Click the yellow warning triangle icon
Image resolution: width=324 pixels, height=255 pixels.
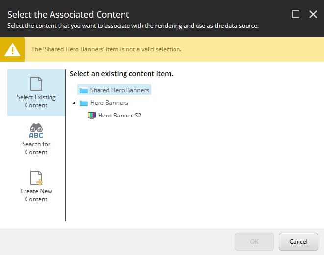click(x=12, y=50)
